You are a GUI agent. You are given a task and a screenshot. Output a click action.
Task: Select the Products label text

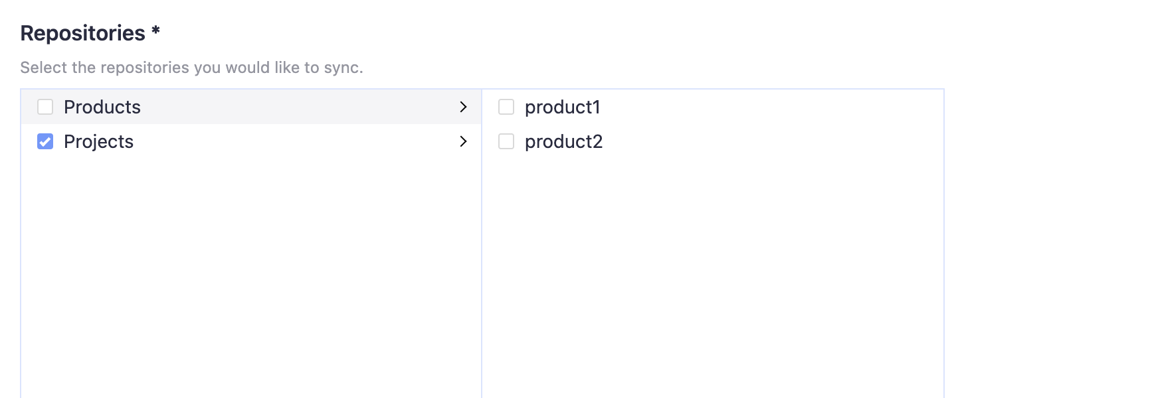102,107
